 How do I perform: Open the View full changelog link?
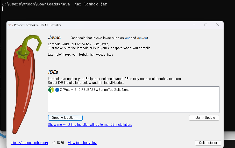82,143
